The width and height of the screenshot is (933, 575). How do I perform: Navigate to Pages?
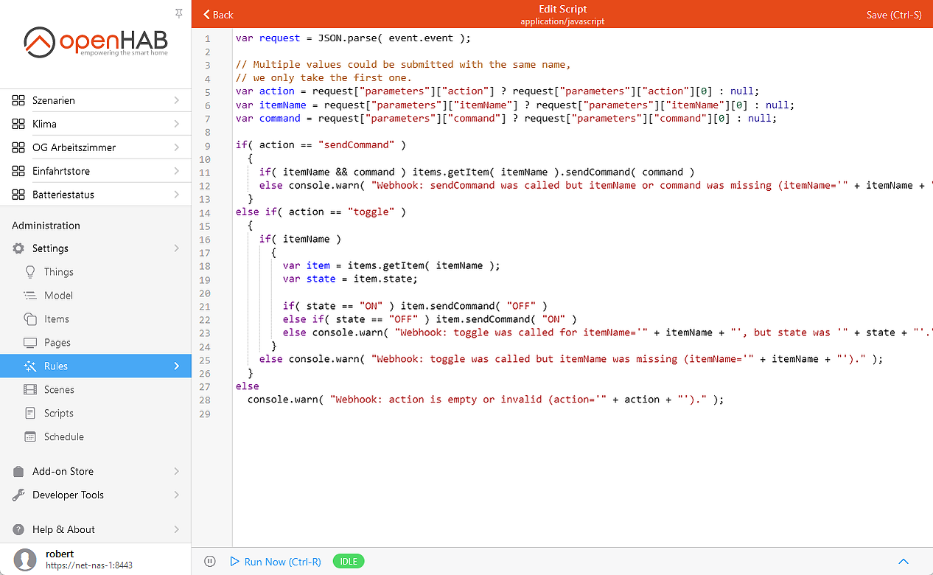tap(96, 343)
